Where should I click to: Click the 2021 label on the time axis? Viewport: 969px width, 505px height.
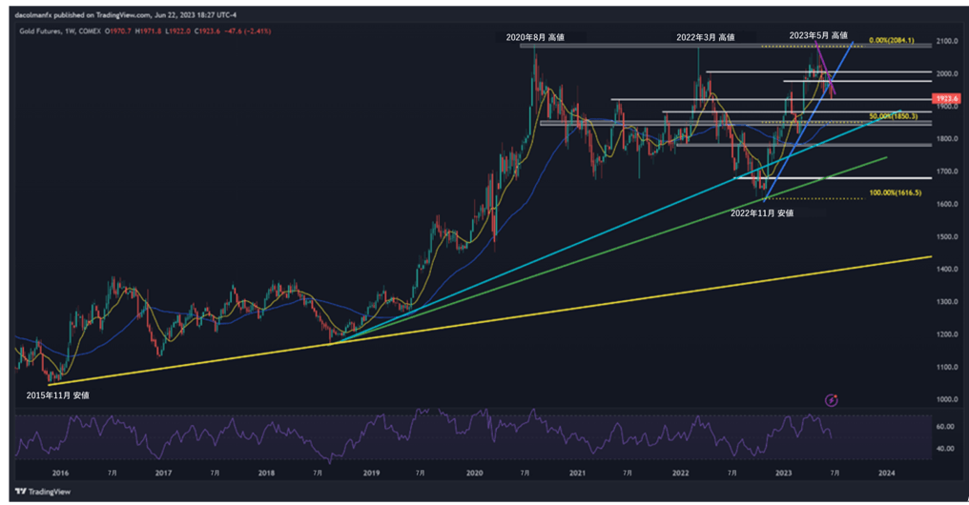(577, 474)
